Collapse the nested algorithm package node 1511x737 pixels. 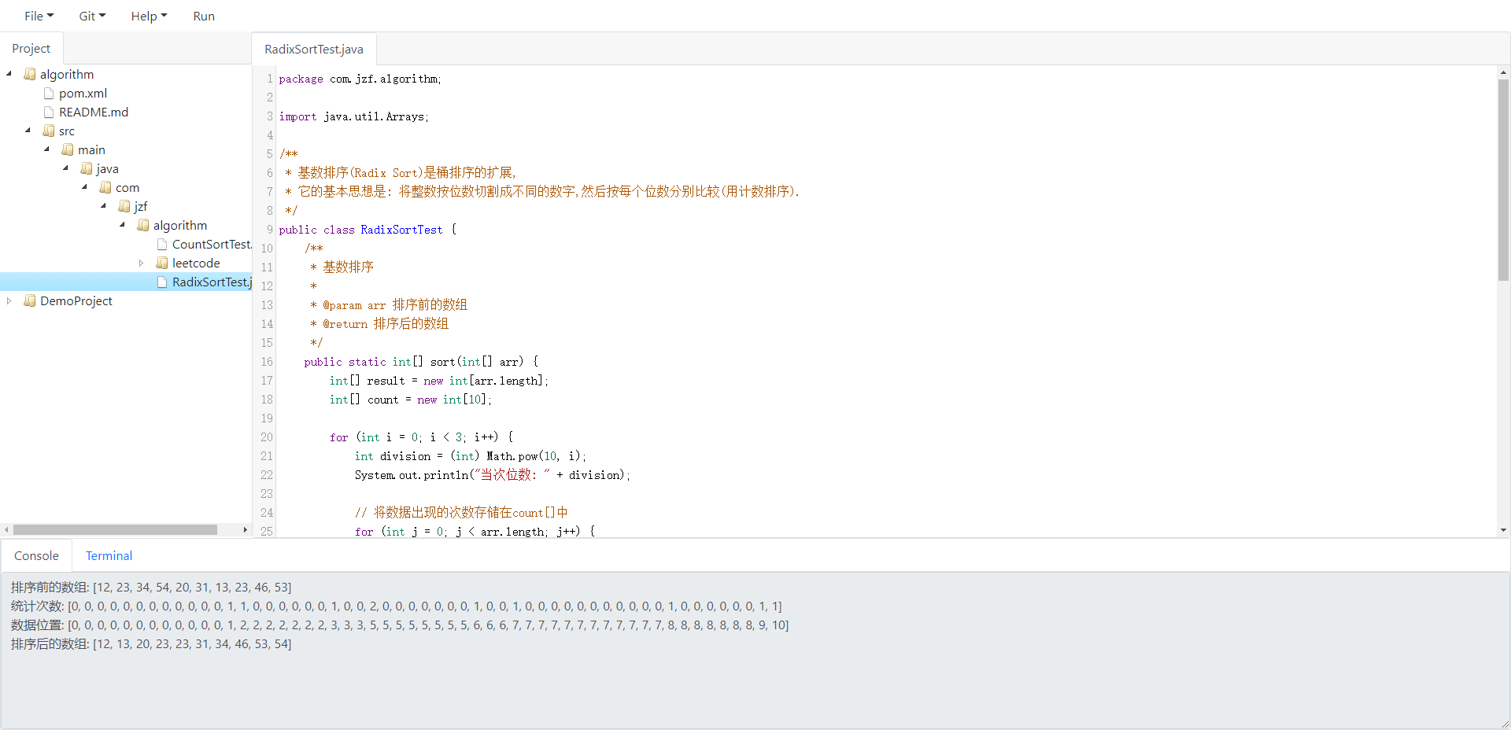click(x=123, y=225)
